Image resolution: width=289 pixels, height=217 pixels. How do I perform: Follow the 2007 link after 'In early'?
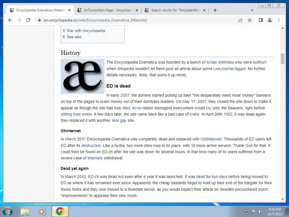[x=125, y=95]
